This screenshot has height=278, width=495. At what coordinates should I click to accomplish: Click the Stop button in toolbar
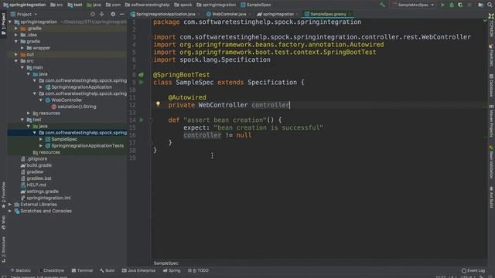click(x=469, y=5)
